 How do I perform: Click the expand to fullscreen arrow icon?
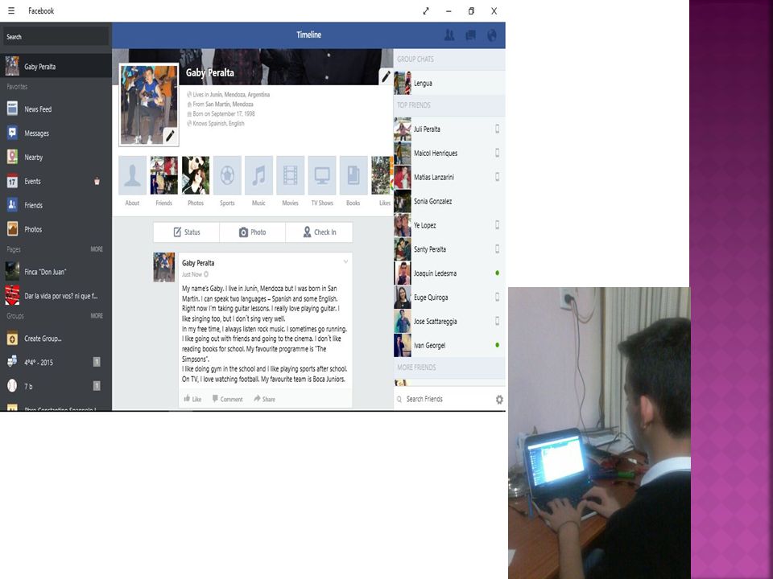426,10
